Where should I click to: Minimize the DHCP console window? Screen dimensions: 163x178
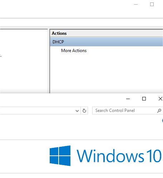[x=136, y=4]
